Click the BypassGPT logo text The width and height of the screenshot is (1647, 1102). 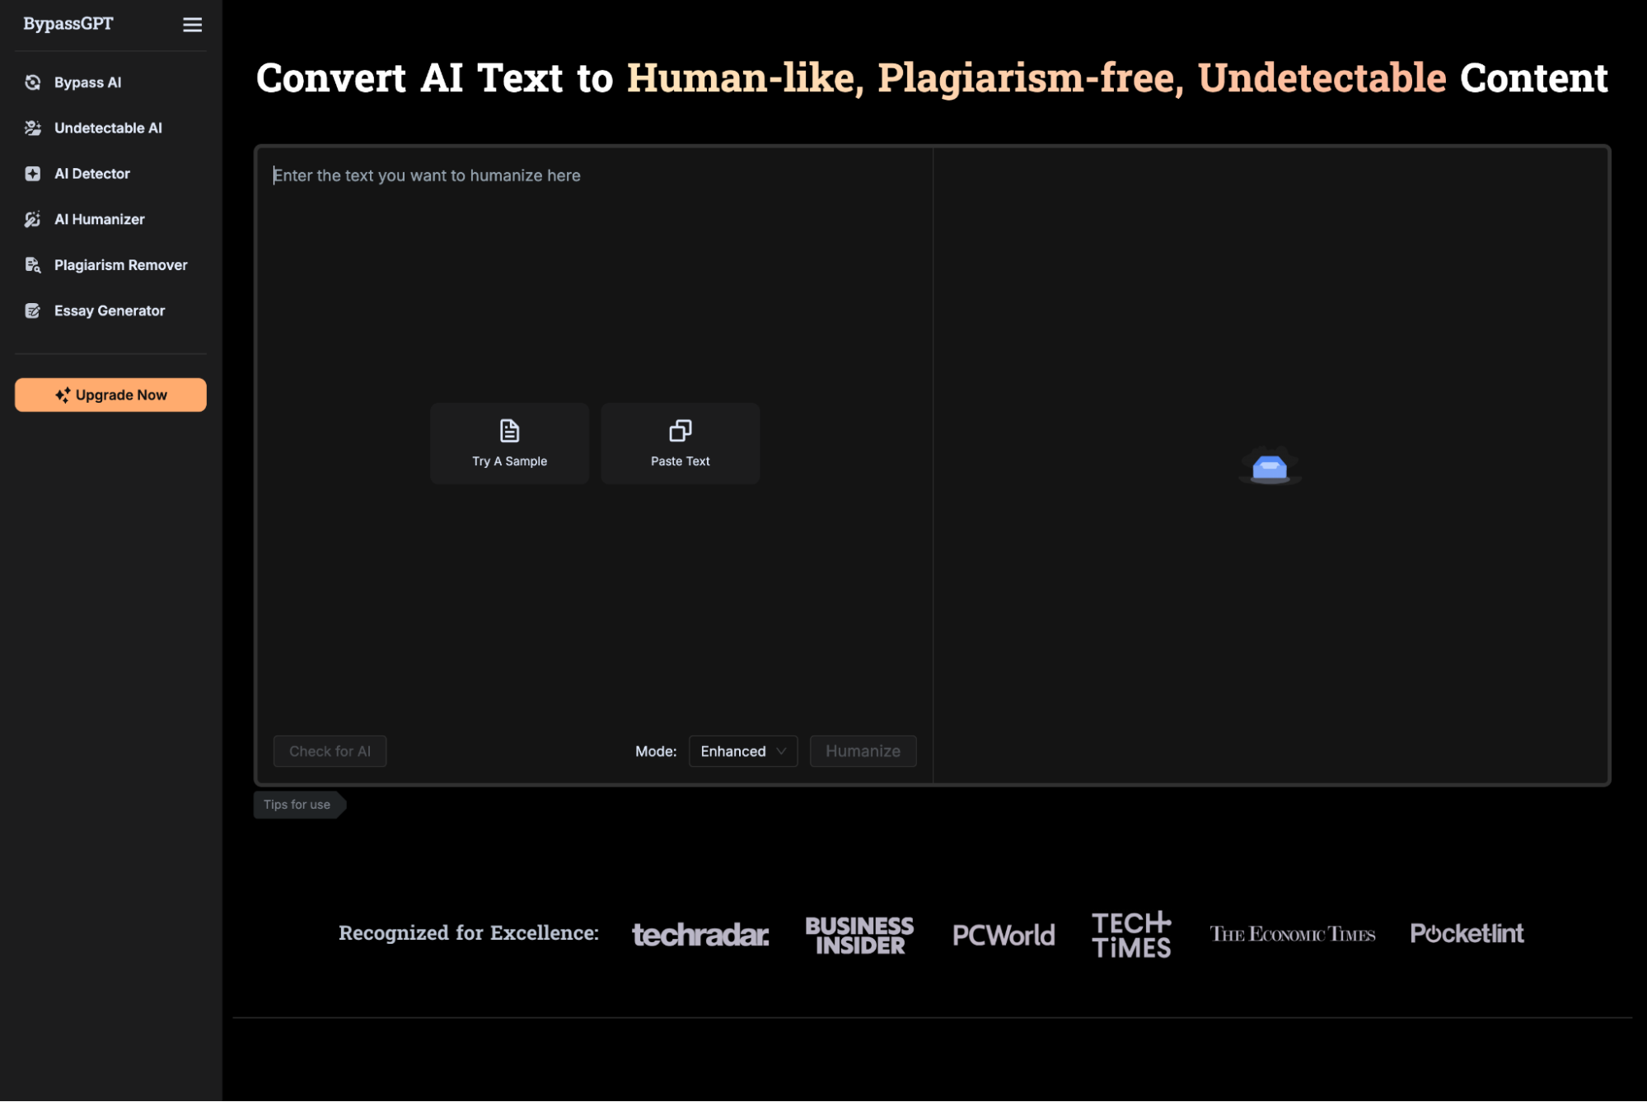click(68, 24)
